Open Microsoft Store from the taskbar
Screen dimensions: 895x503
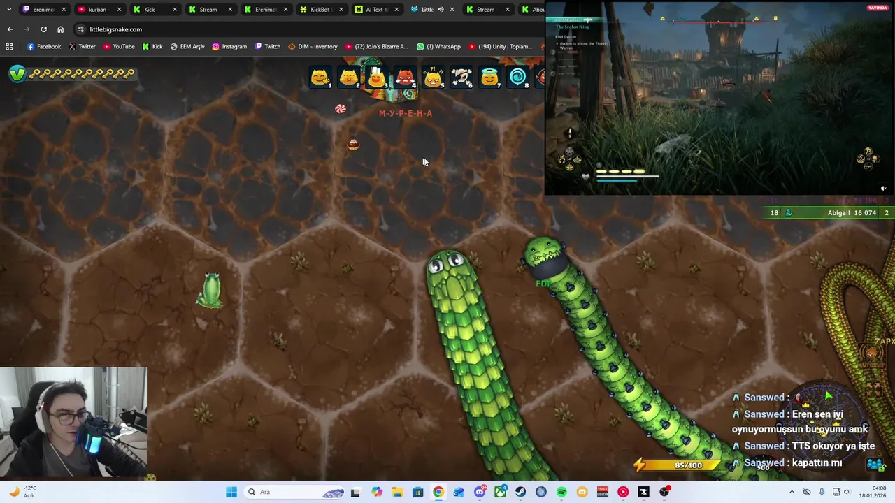[417, 492]
